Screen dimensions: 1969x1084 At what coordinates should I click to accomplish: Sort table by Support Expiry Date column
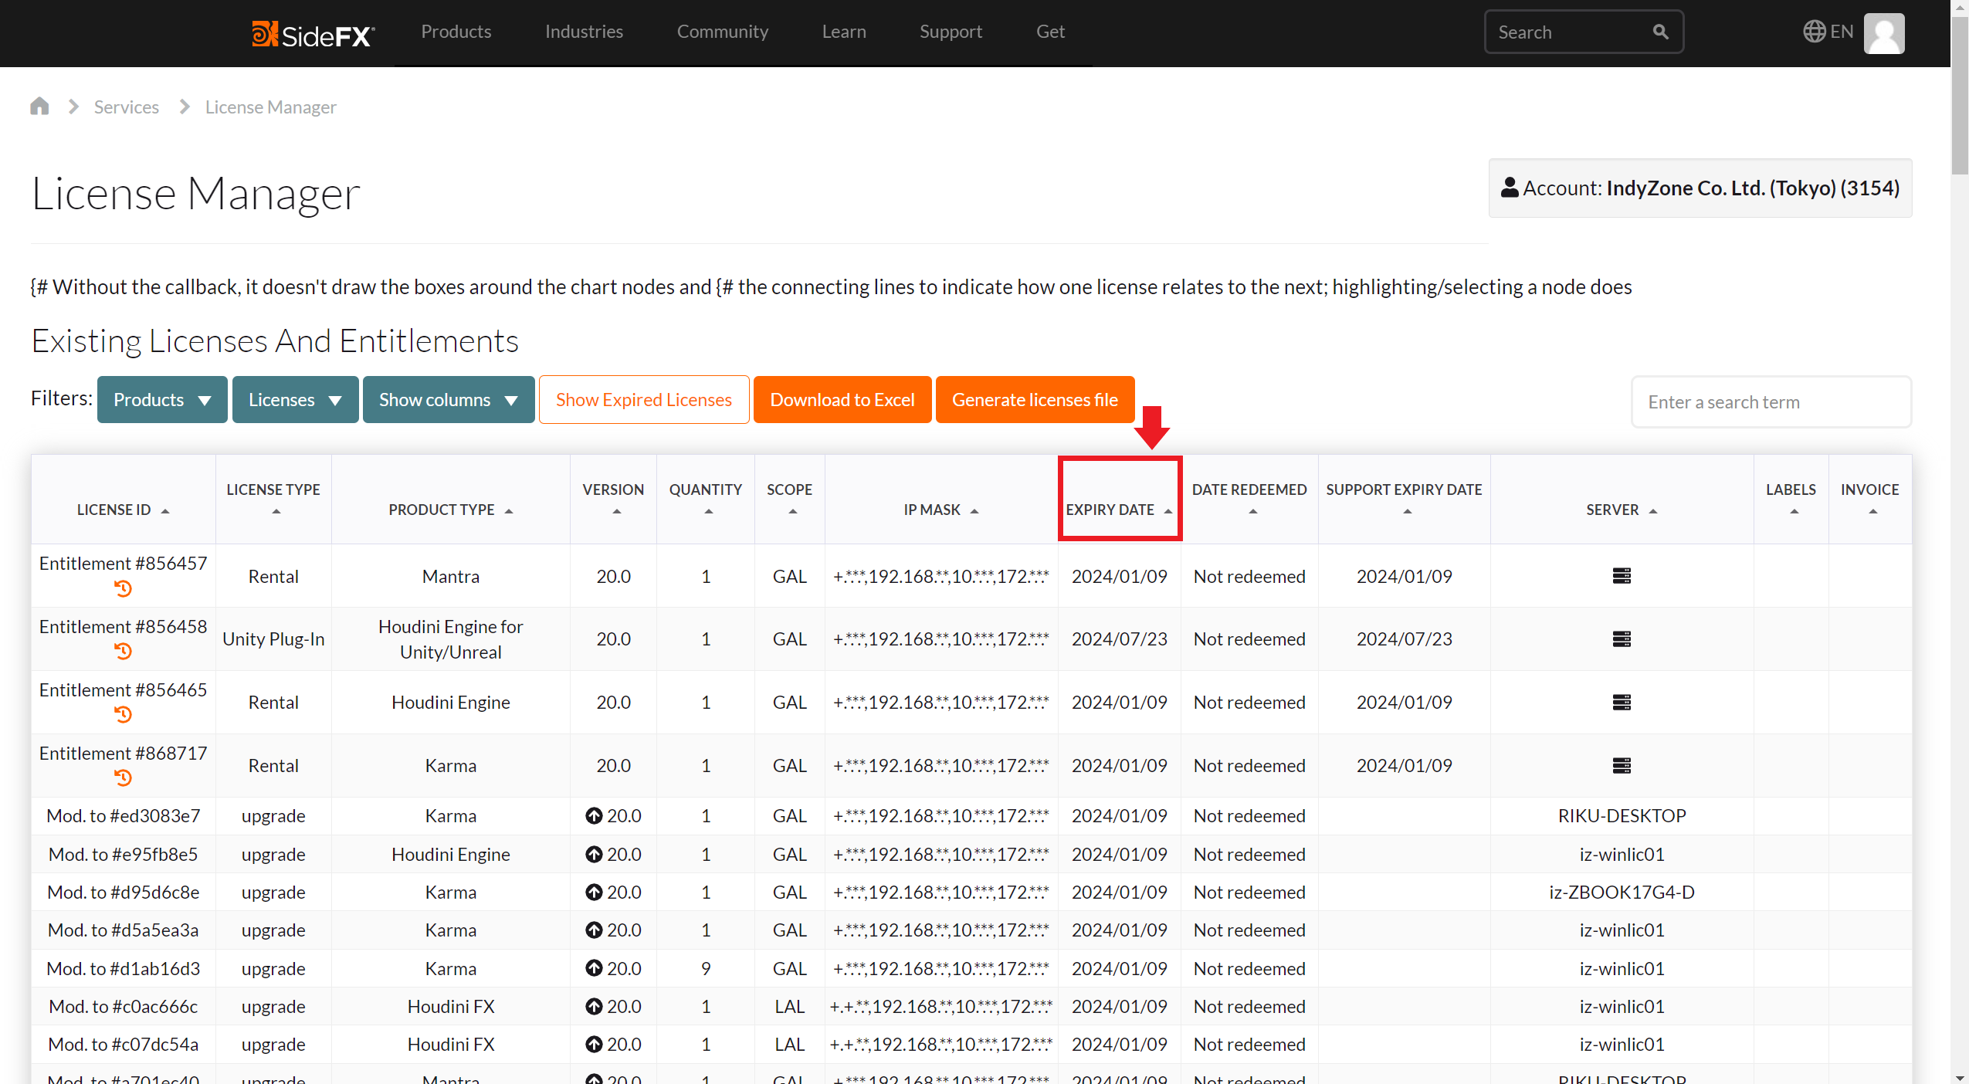click(1404, 500)
